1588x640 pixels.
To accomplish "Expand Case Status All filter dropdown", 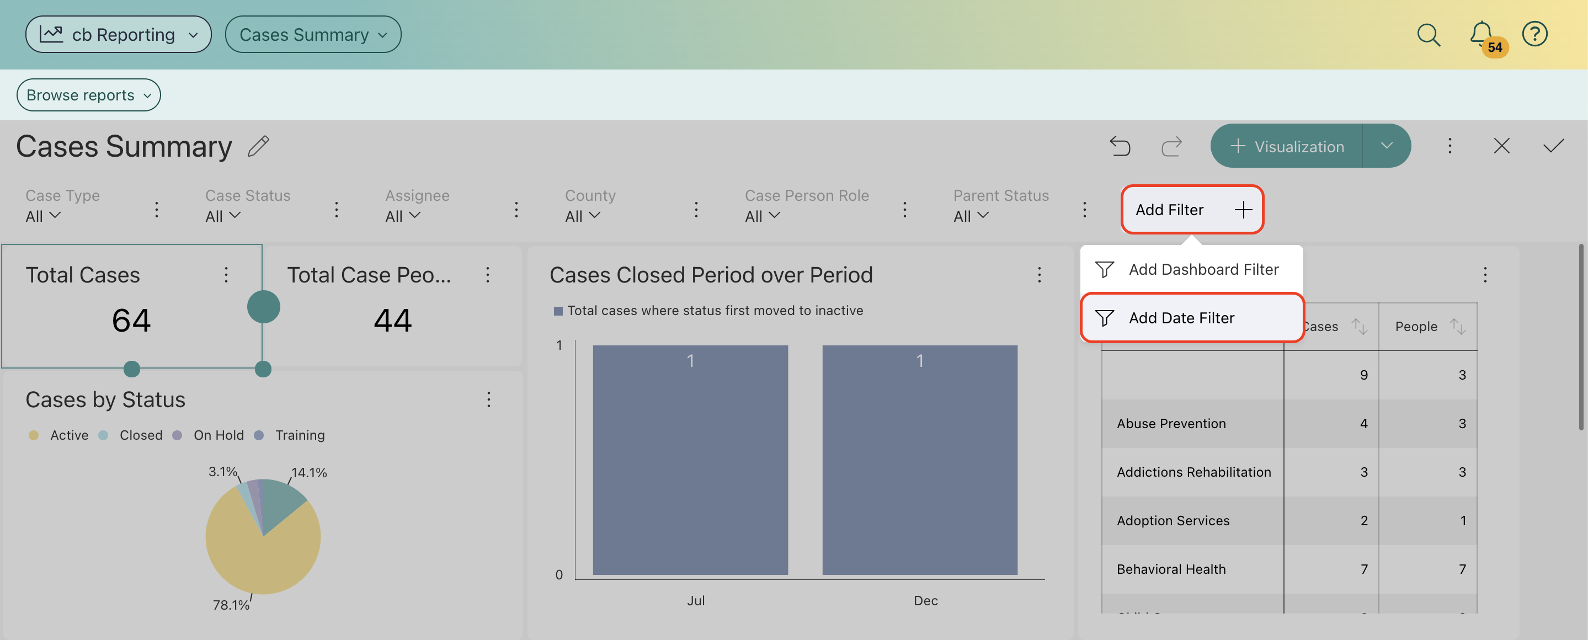I will [x=222, y=216].
